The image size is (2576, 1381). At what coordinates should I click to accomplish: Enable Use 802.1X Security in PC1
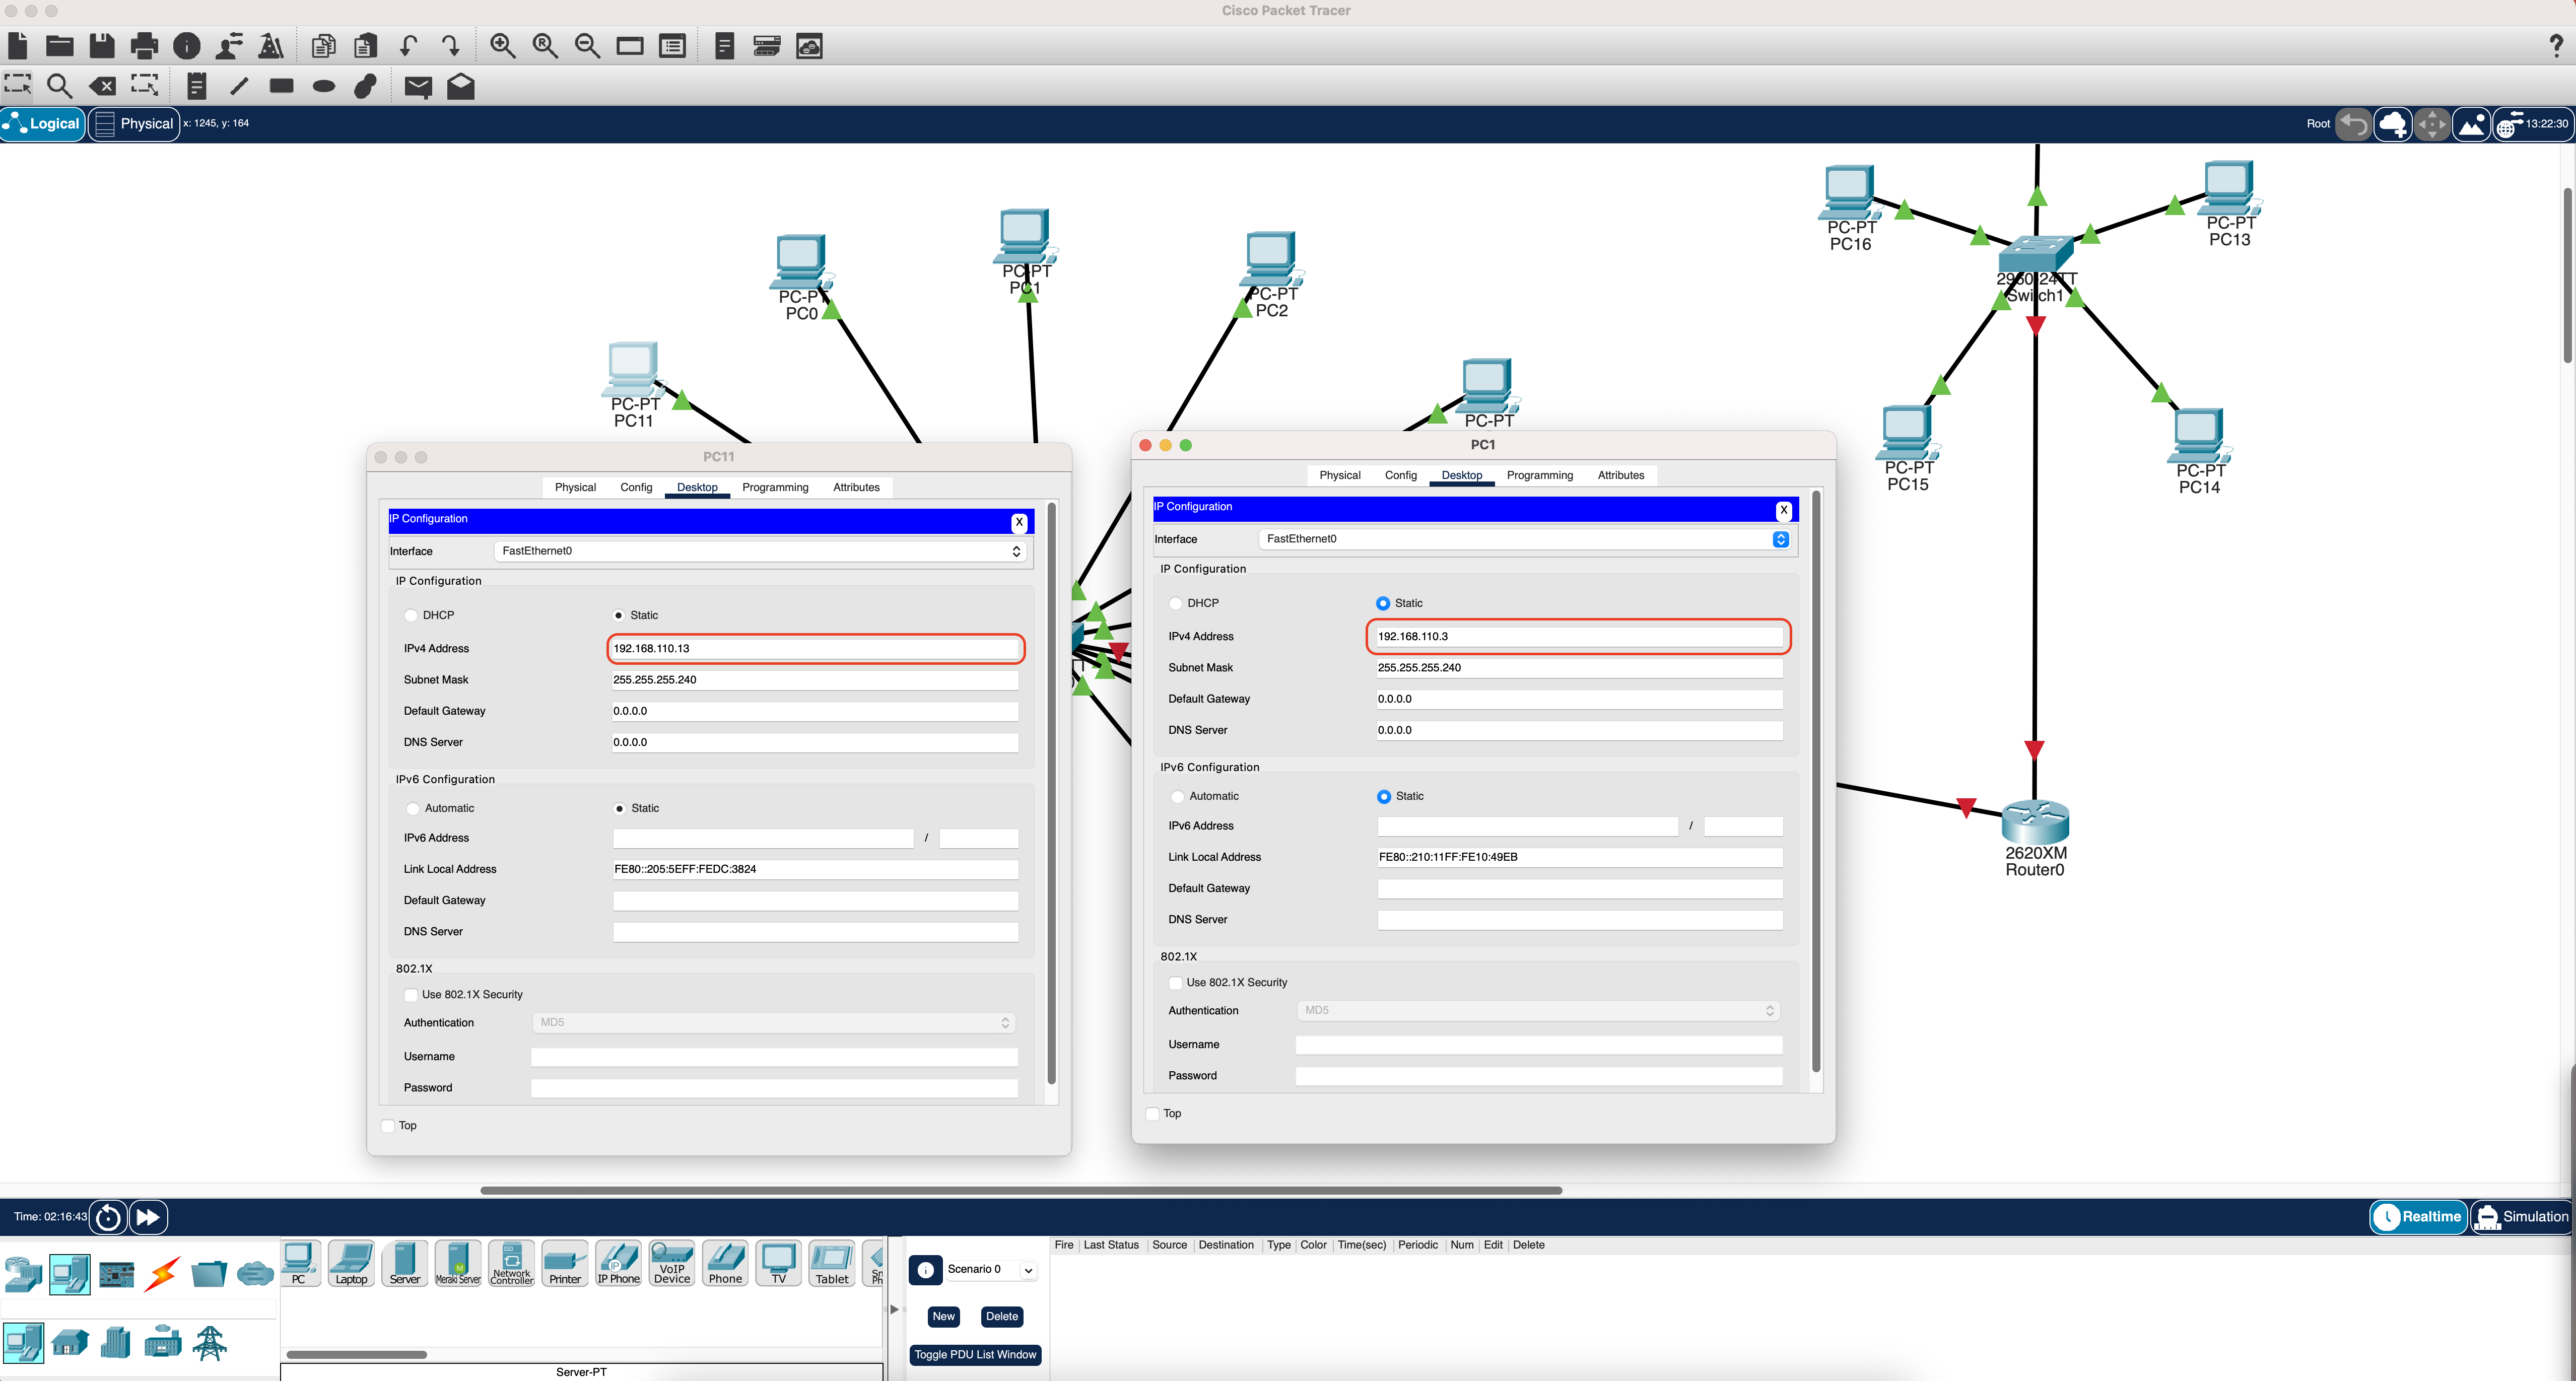point(1176,982)
